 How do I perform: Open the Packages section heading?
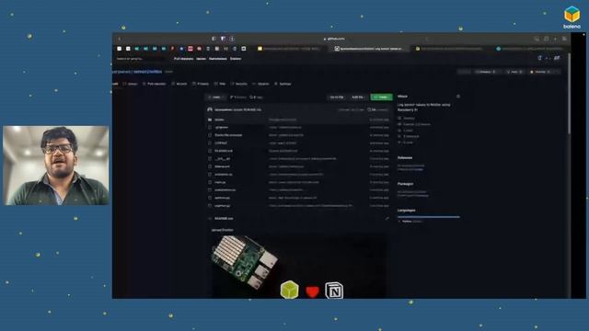click(x=405, y=184)
